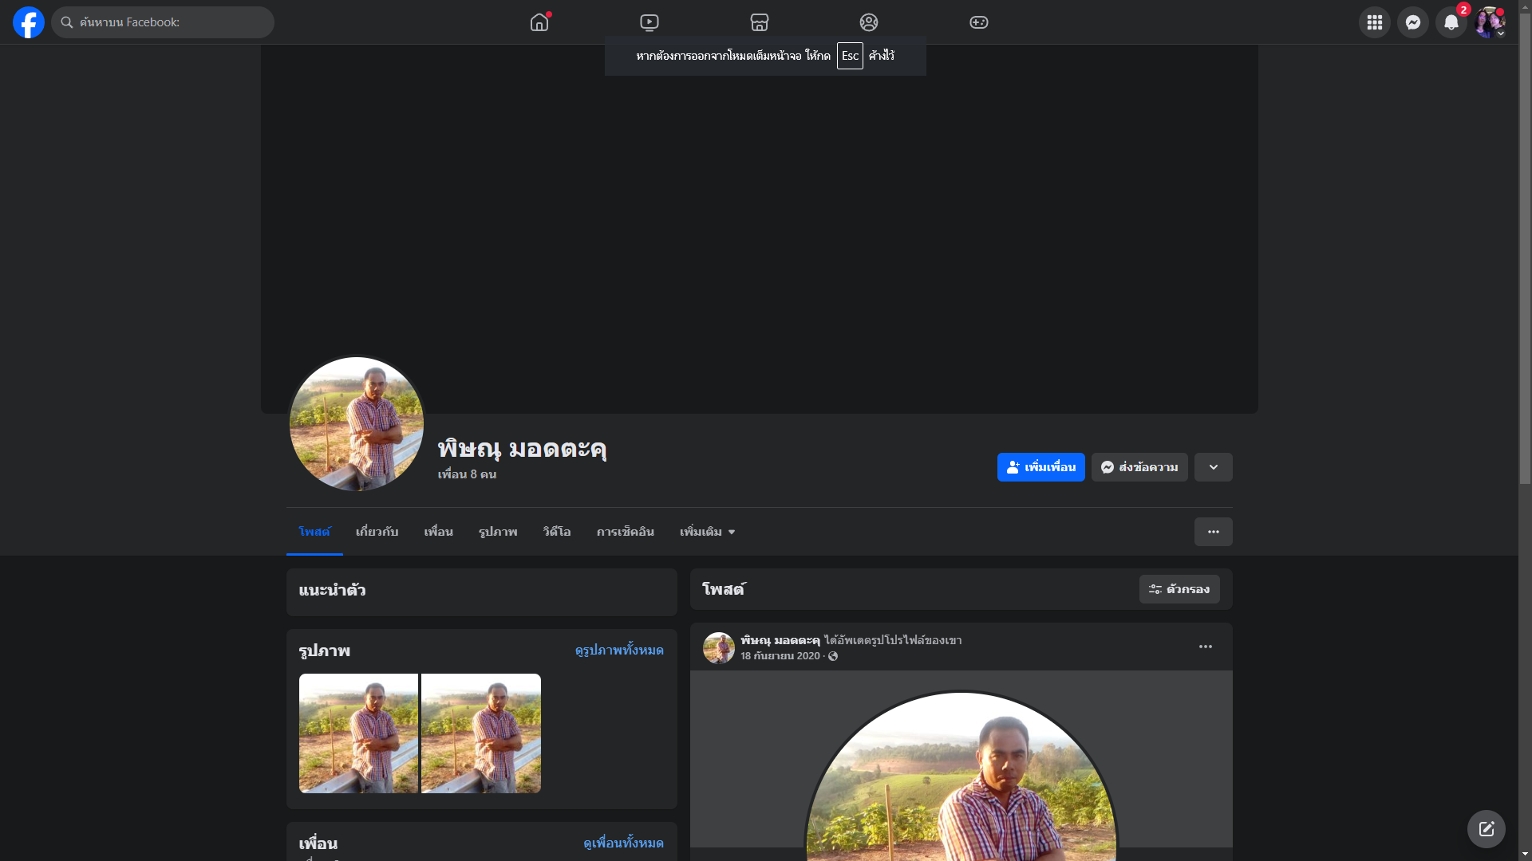Open the ดูรูปภาพทั้งหมด link
Image resolution: width=1532 pixels, height=861 pixels.
pyautogui.click(x=619, y=651)
